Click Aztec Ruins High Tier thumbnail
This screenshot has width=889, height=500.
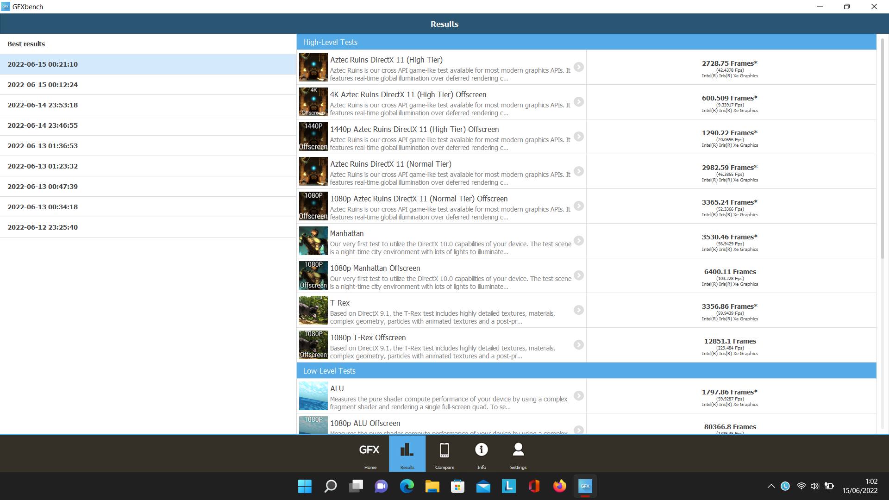[x=313, y=67]
